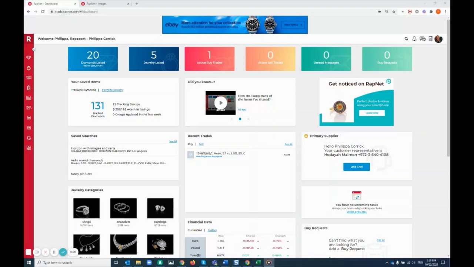Reload the page

pos(43,11)
